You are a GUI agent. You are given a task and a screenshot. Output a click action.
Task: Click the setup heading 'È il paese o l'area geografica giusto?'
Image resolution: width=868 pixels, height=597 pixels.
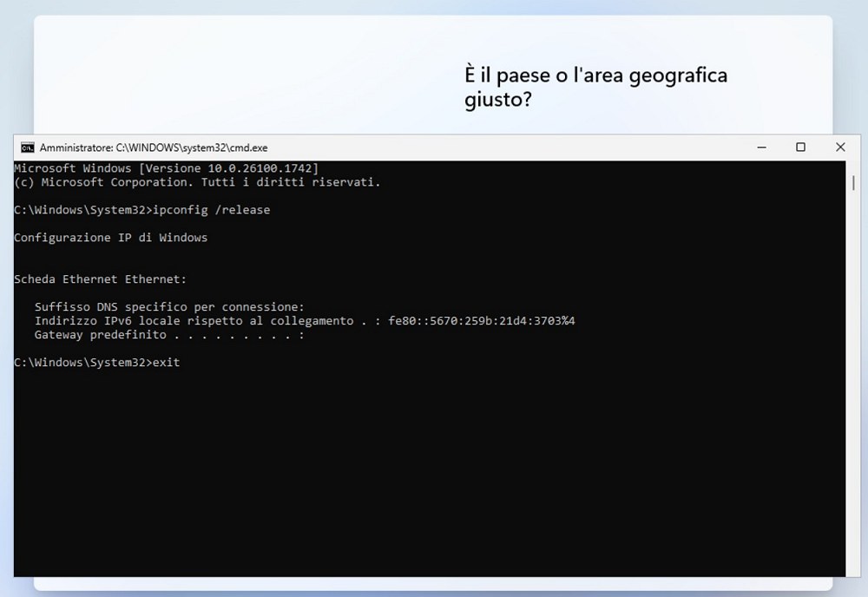595,88
